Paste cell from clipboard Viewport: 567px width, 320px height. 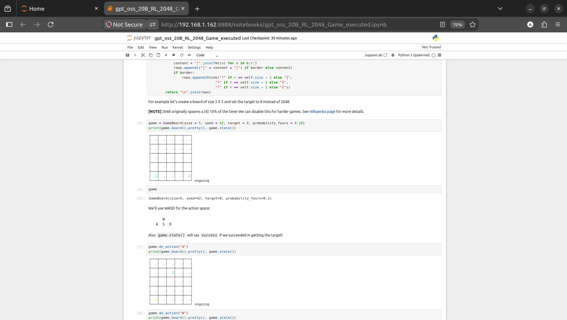[158, 55]
